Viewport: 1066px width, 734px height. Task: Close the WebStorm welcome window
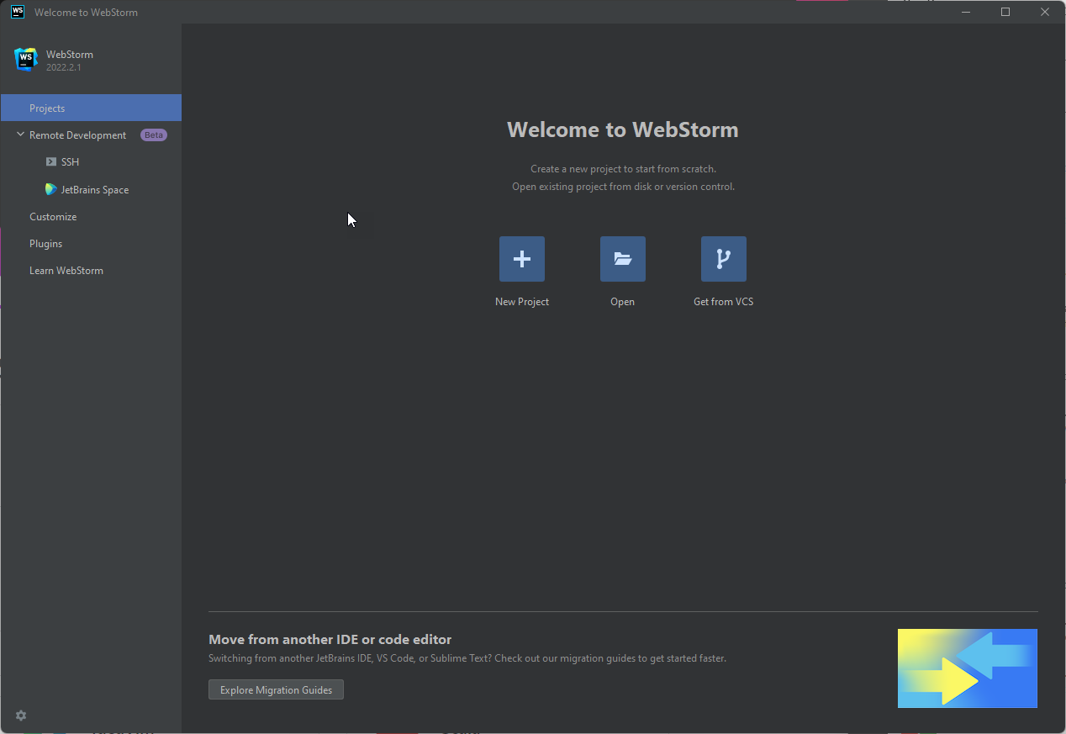(x=1045, y=12)
